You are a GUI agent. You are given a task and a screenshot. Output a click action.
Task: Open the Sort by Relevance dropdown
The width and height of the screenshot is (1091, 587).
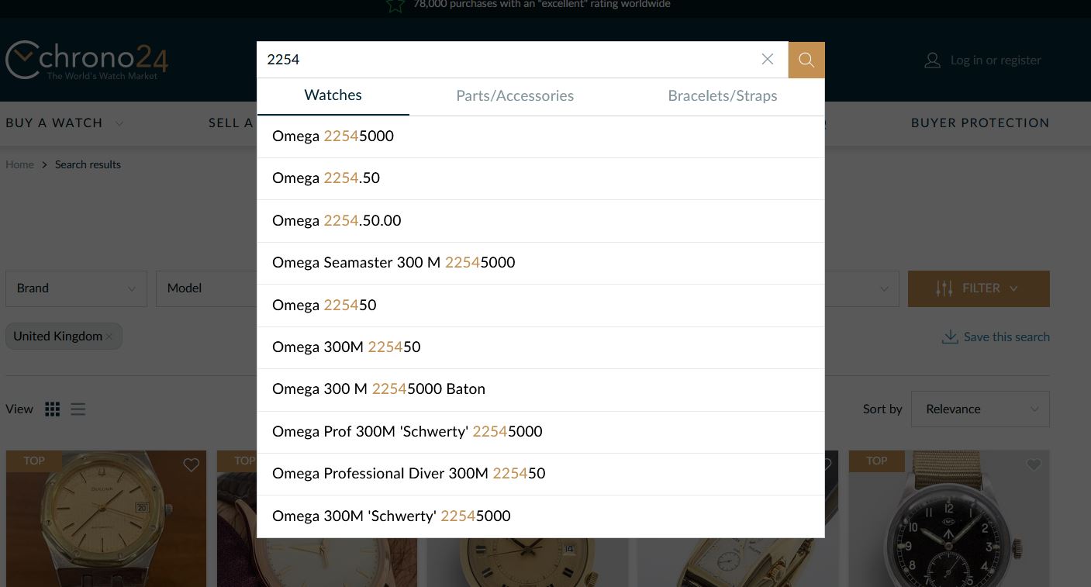[980, 409]
